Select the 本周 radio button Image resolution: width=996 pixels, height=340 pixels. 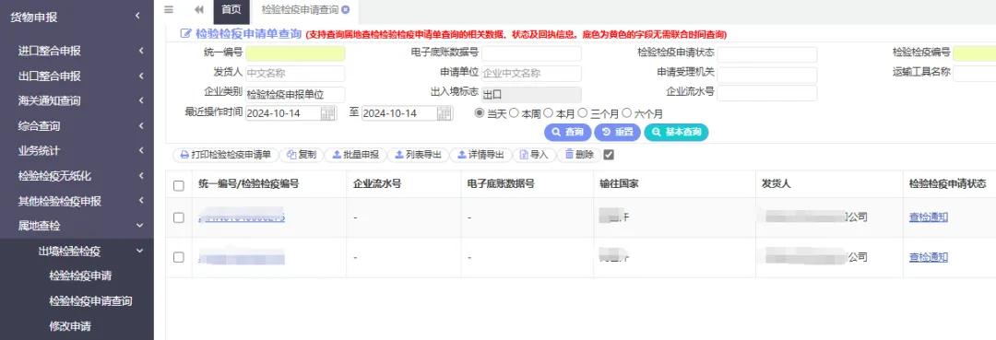tap(514, 113)
